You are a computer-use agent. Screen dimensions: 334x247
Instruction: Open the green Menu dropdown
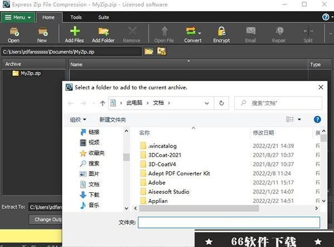tap(18, 17)
